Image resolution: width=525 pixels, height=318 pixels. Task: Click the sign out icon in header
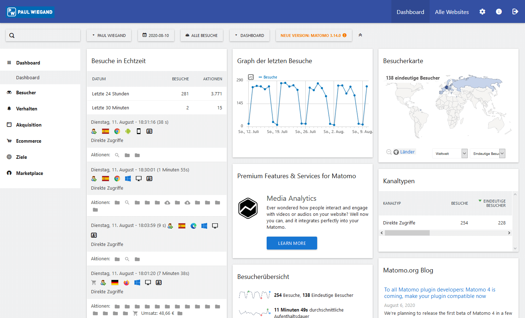(x=515, y=12)
